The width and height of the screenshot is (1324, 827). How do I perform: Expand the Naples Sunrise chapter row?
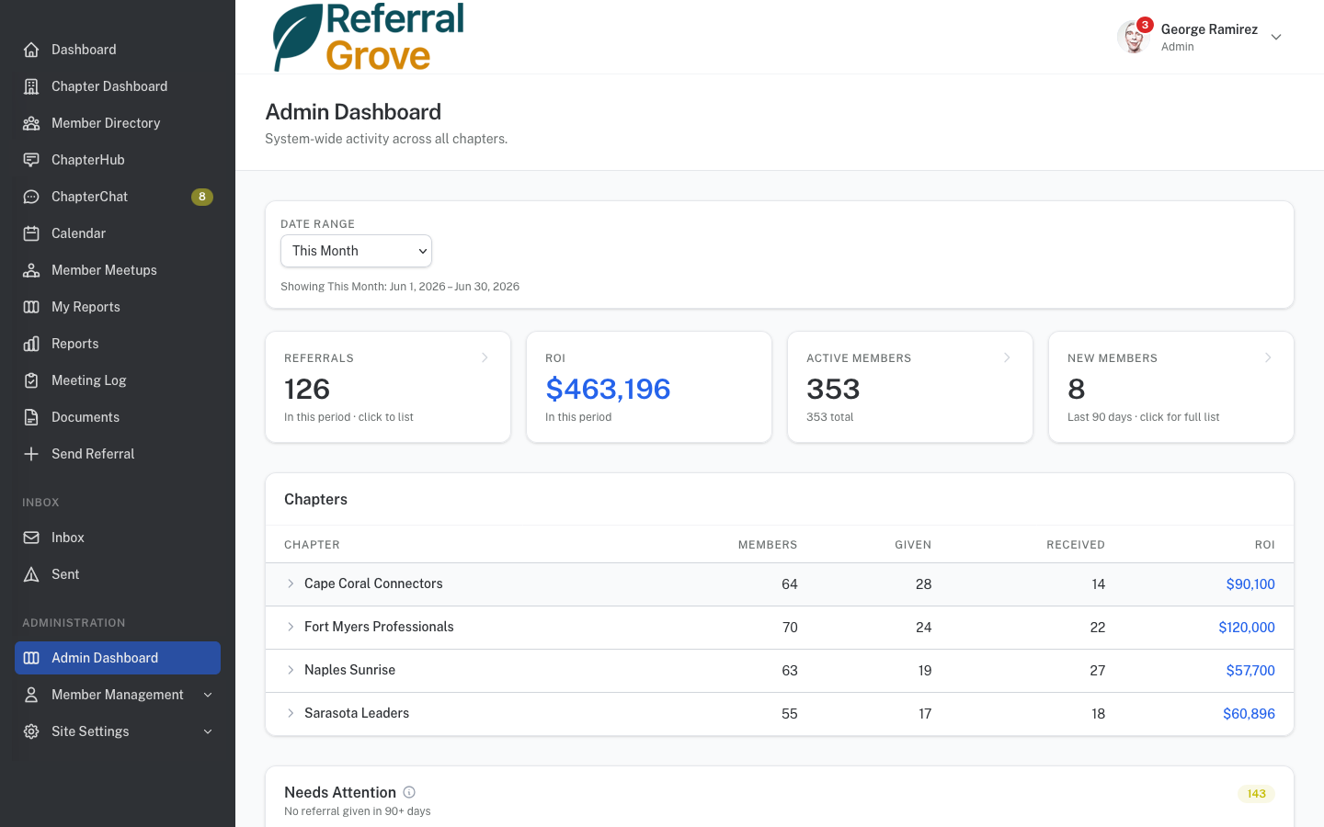point(291,670)
